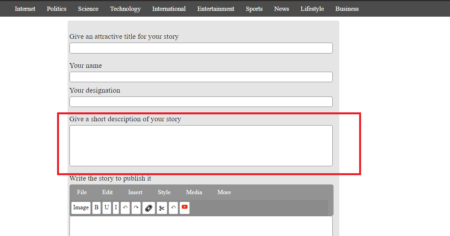Insert a video with the YouTube icon

[x=184, y=208]
